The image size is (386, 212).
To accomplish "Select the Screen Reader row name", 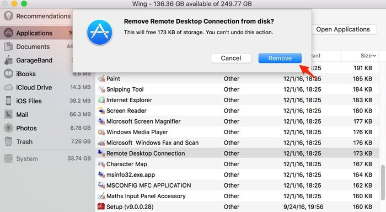I will [126, 110].
